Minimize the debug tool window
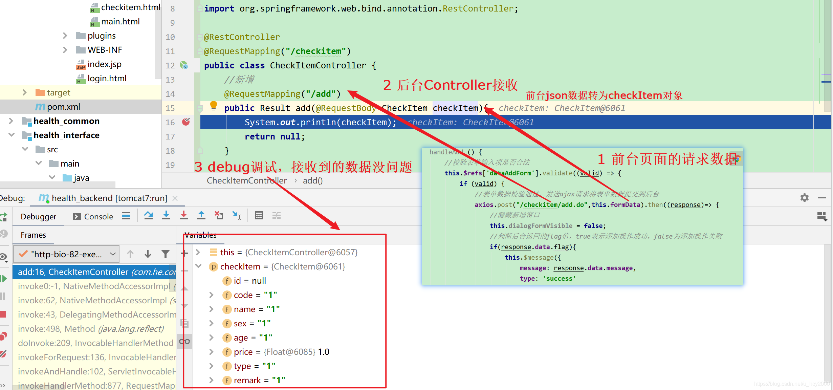Screen dimensions: 833x390 coord(822,198)
